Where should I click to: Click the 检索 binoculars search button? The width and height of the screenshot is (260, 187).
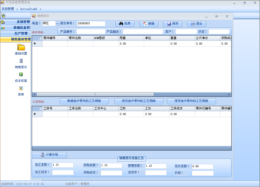(x=125, y=24)
